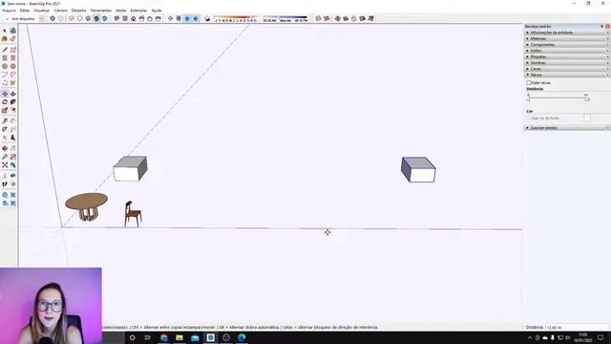Open the Visualizar menu
The height and width of the screenshot is (344, 611).
(41, 11)
